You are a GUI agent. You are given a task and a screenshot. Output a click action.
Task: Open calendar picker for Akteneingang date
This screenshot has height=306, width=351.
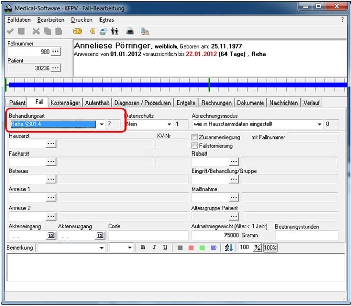pyautogui.click(x=51, y=236)
